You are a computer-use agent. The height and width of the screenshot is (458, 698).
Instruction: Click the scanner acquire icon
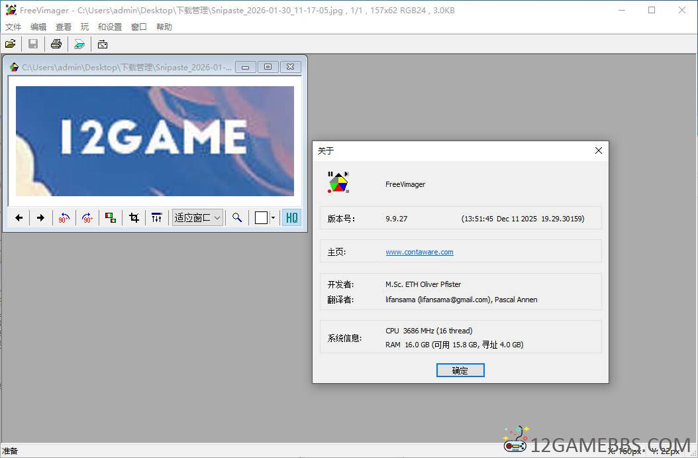(79, 44)
